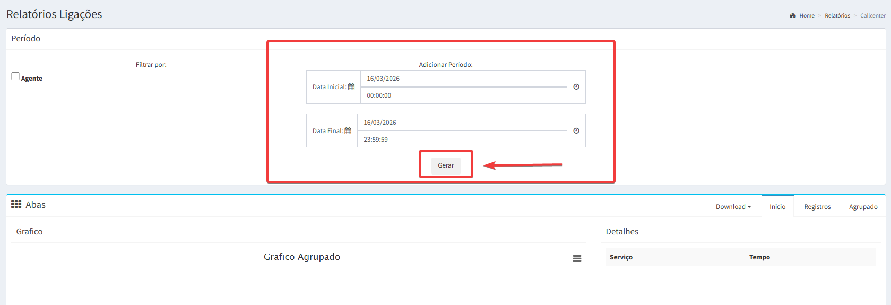Go to Home via breadcrumb link

807,16
